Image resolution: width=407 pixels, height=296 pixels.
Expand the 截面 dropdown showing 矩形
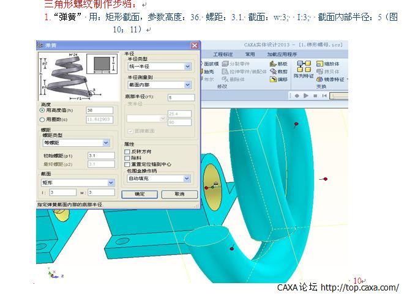coord(111,182)
